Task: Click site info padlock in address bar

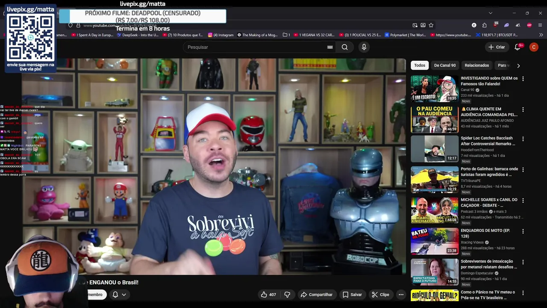Action: 78,25
